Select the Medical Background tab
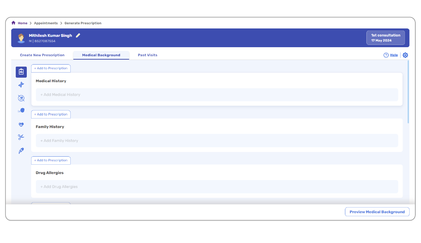 (x=101, y=55)
